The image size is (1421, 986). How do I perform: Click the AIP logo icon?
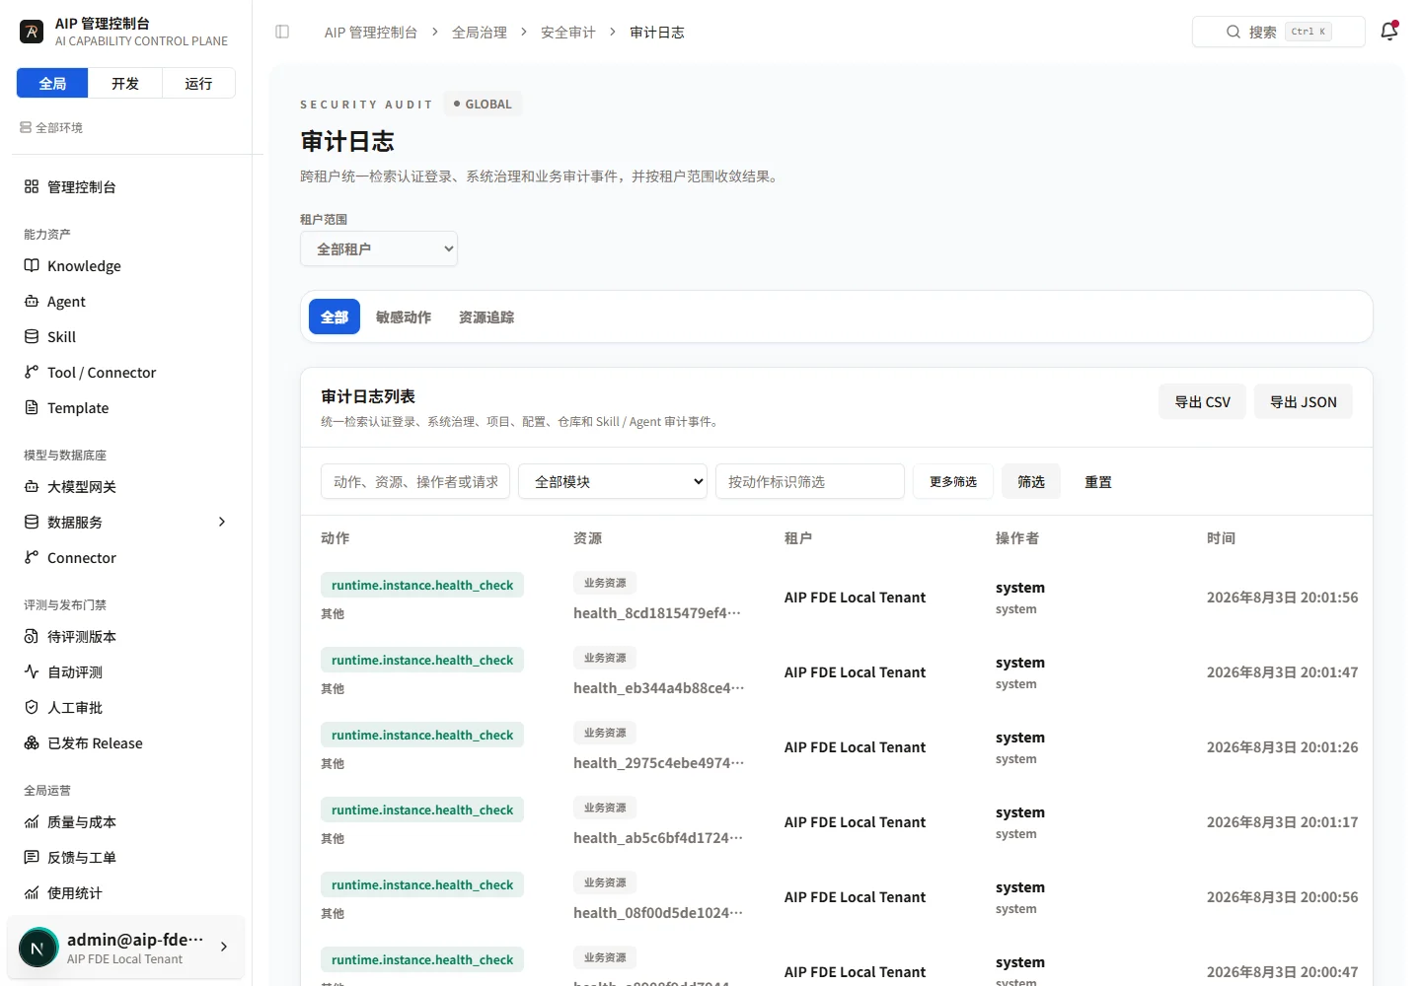(x=32, y=32)
